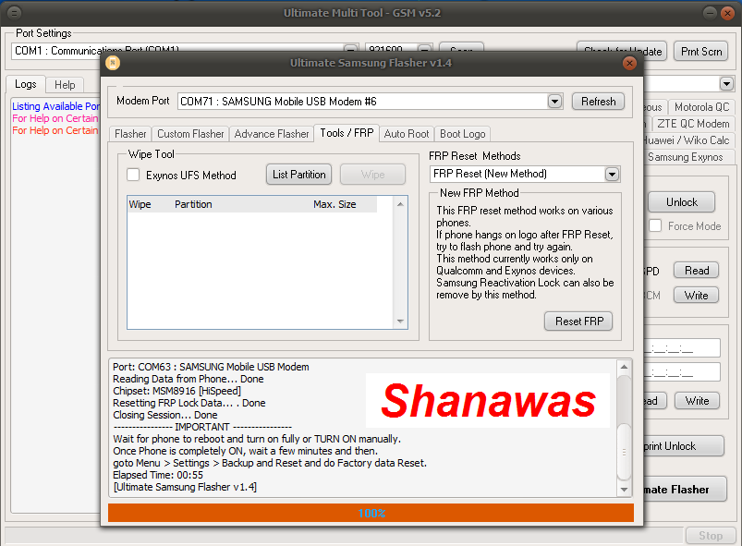Open the baud rate dropdown in Port Settings

coord(425,49)
